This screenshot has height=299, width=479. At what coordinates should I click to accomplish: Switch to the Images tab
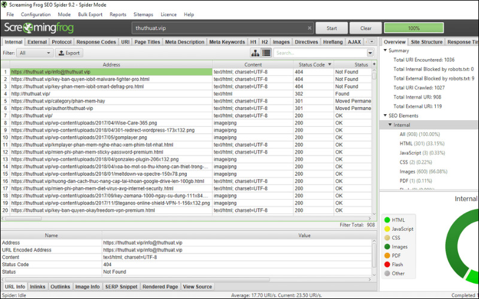click(x=281, y=42)
